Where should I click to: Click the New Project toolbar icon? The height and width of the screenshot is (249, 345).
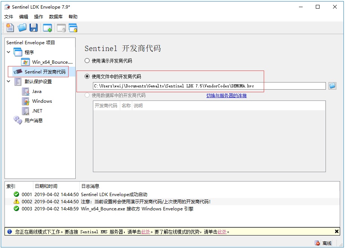pyautogui.click(x=10, y=27)
